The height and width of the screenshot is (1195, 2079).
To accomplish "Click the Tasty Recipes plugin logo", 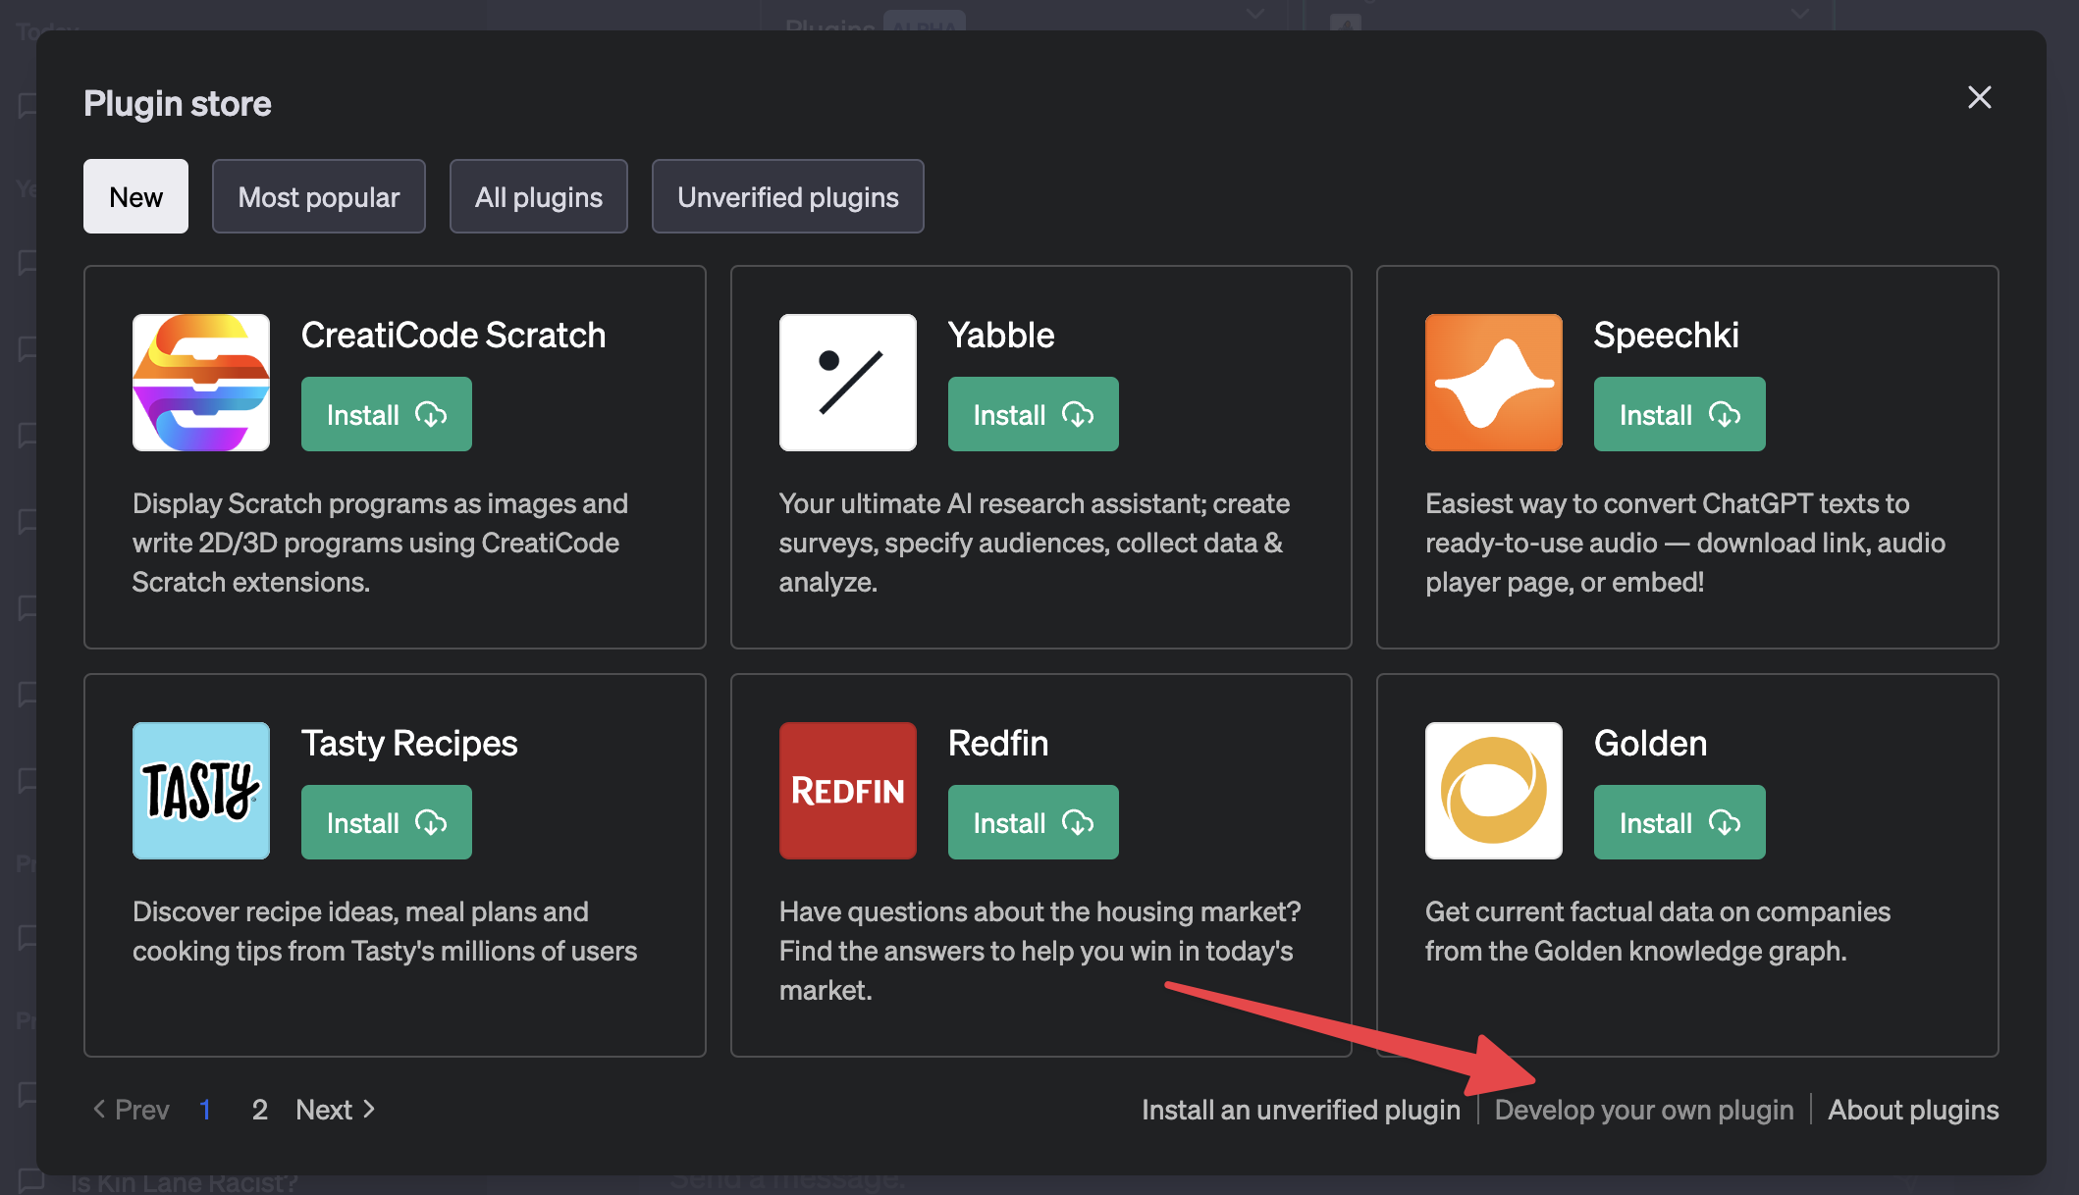I will click(x=201, y=791).
